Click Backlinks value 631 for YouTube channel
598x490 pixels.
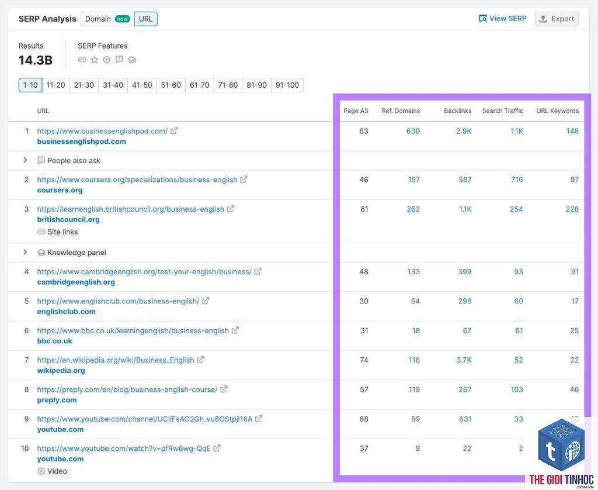(x=465, y=419)
